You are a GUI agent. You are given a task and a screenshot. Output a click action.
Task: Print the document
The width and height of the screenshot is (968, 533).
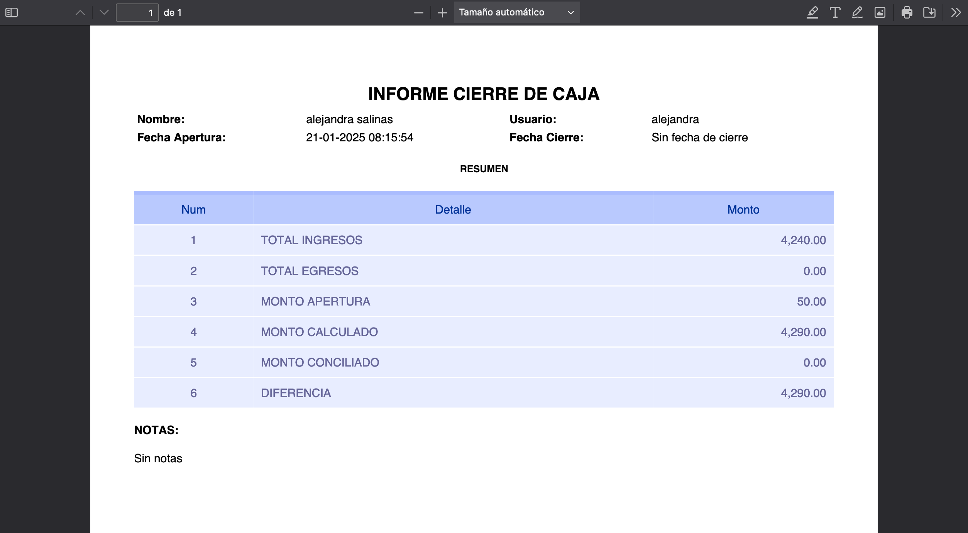point(907,13)
